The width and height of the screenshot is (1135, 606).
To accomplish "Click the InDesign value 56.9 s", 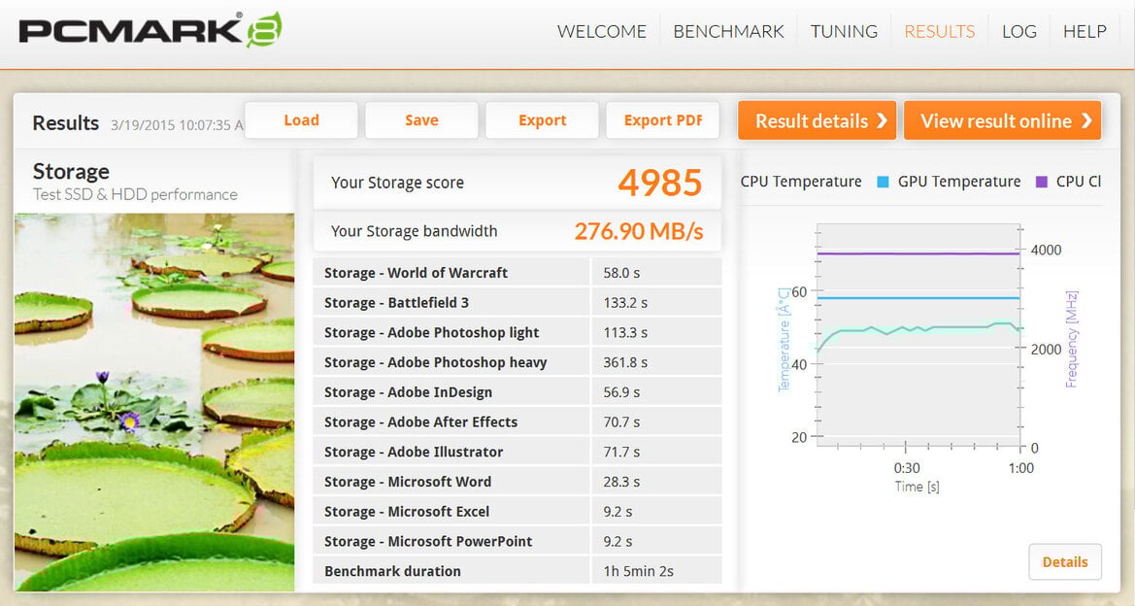I will point(621,392).
